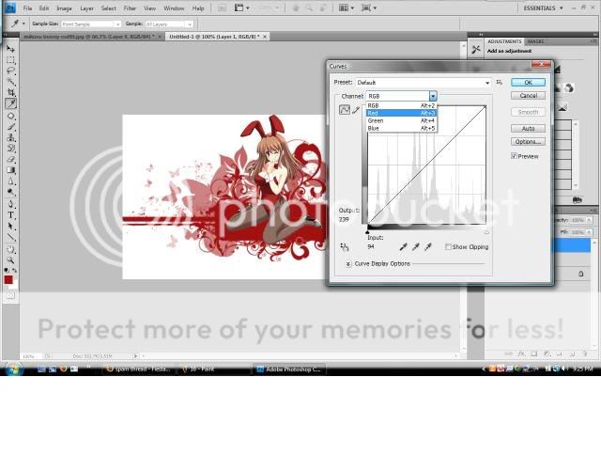Expand Curve Display Options
The width and height of the screenshot is (601, 456).
pos(348,263)
